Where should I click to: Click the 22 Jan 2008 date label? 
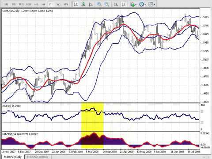[x=59, y=151]
